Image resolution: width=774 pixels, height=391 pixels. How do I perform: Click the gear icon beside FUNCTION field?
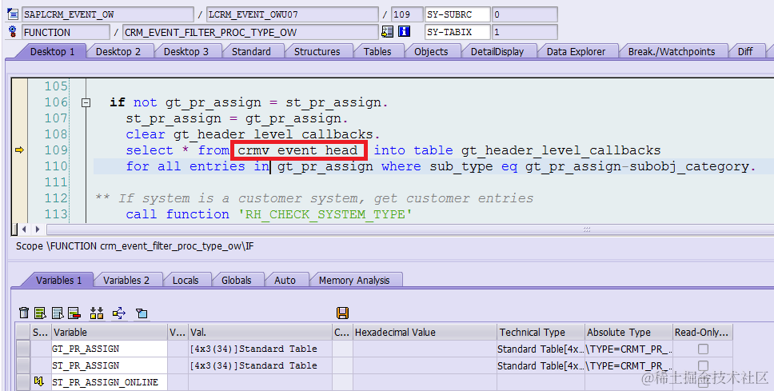[13, 32]
